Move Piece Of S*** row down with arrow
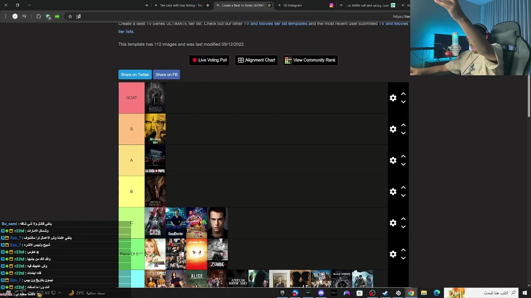This screenshot has width=531, height=298. tap(403, 258)
